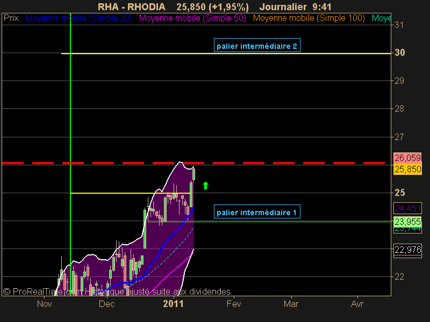The height and width of the screenshot is (322, 430).
Task: Select 'Moyenne mobile (Simple 50)' legend entry
Action: click(192, 18)
